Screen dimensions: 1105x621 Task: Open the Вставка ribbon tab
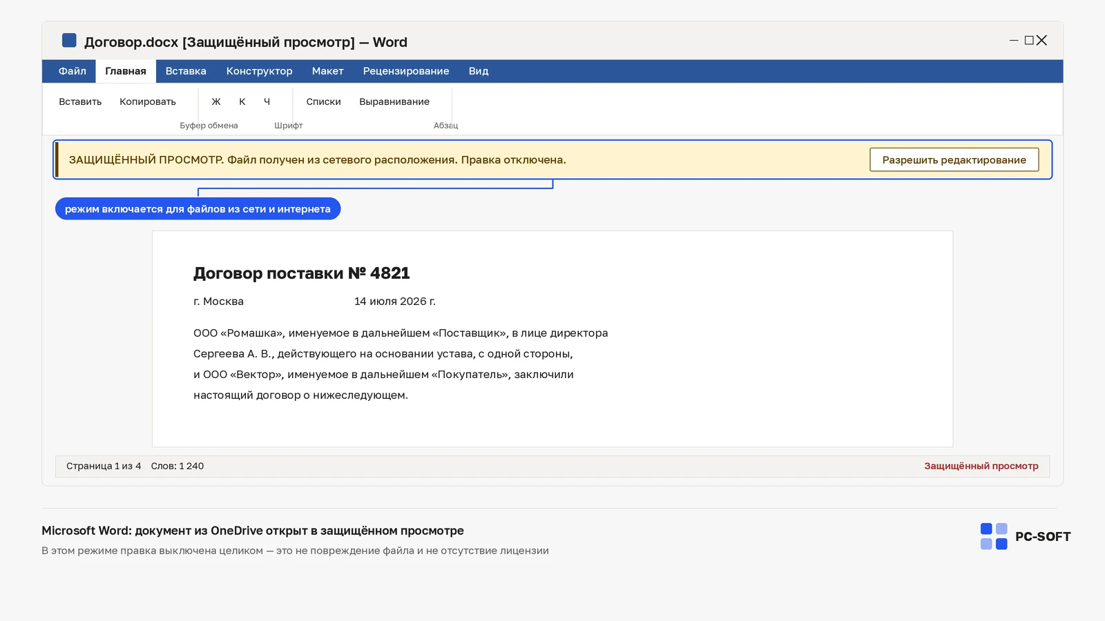[186, 71]
